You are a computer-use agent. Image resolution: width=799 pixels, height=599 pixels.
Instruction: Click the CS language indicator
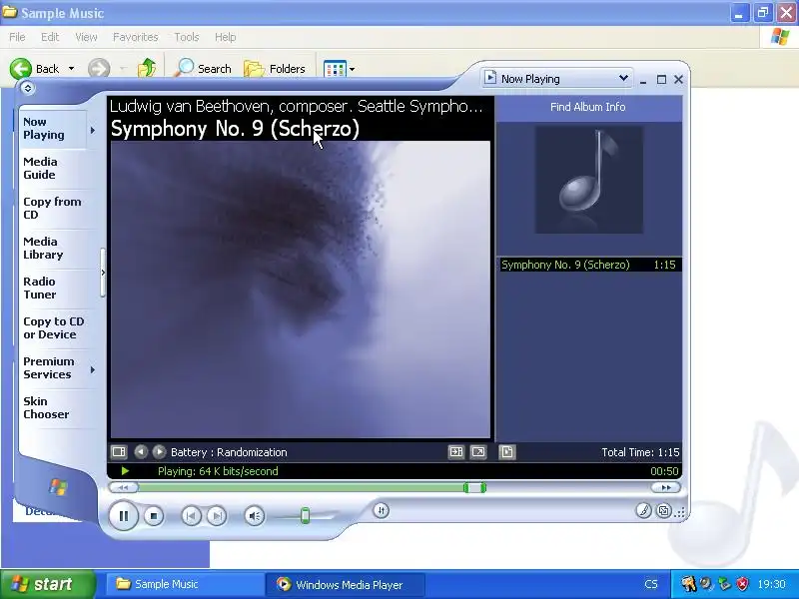pos(651,584)
